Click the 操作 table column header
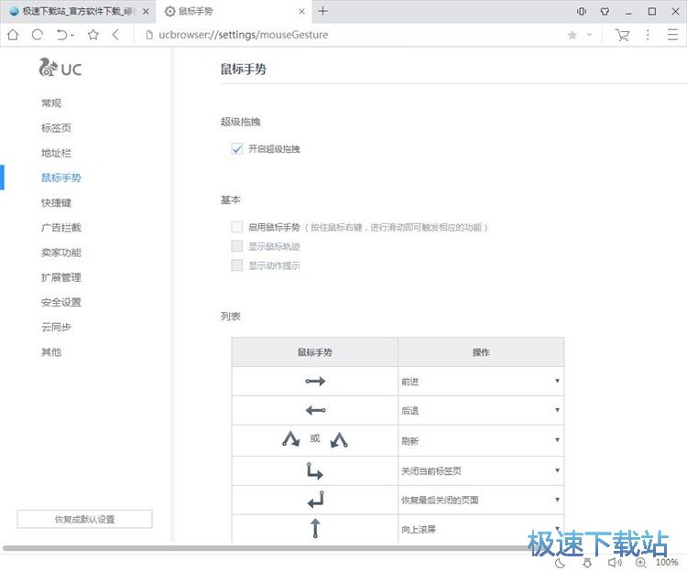The image size is (687, 571). (x=481, y=352)
